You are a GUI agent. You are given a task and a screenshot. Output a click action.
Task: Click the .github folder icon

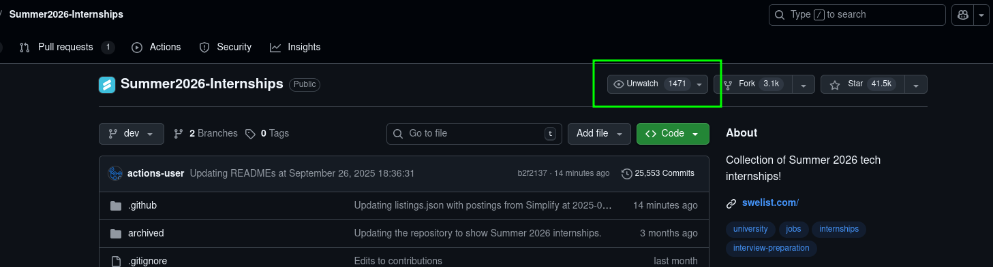pos(116,205)
